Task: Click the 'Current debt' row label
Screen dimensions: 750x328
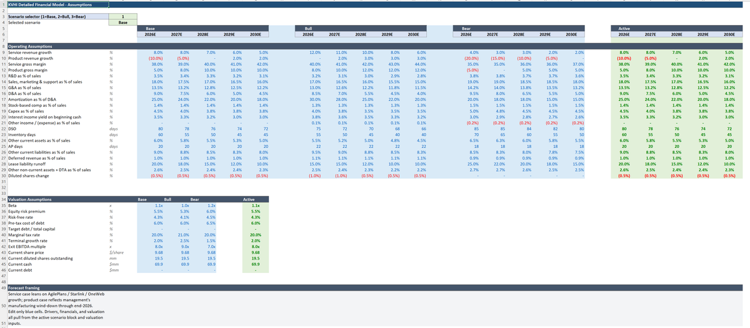Action: 19,269
